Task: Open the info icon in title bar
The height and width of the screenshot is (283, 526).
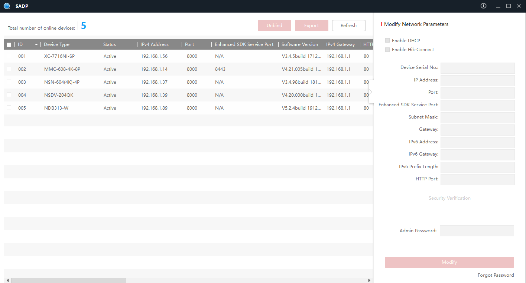Action: click(483, 6)
